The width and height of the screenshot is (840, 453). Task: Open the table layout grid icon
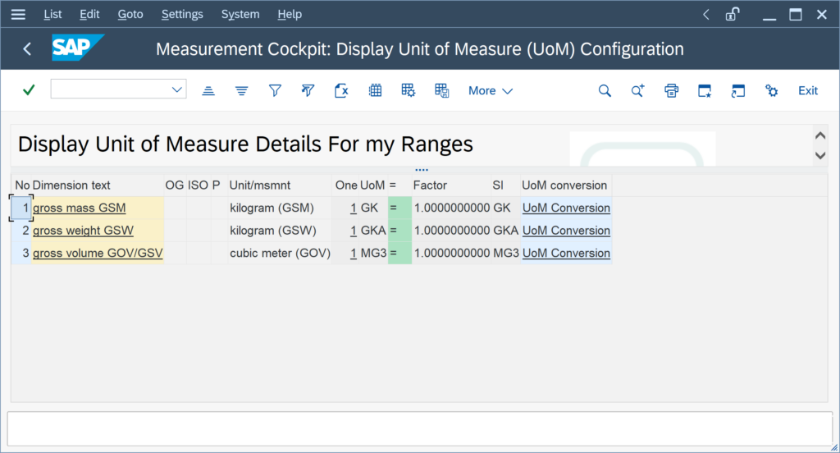coord(375,90)
